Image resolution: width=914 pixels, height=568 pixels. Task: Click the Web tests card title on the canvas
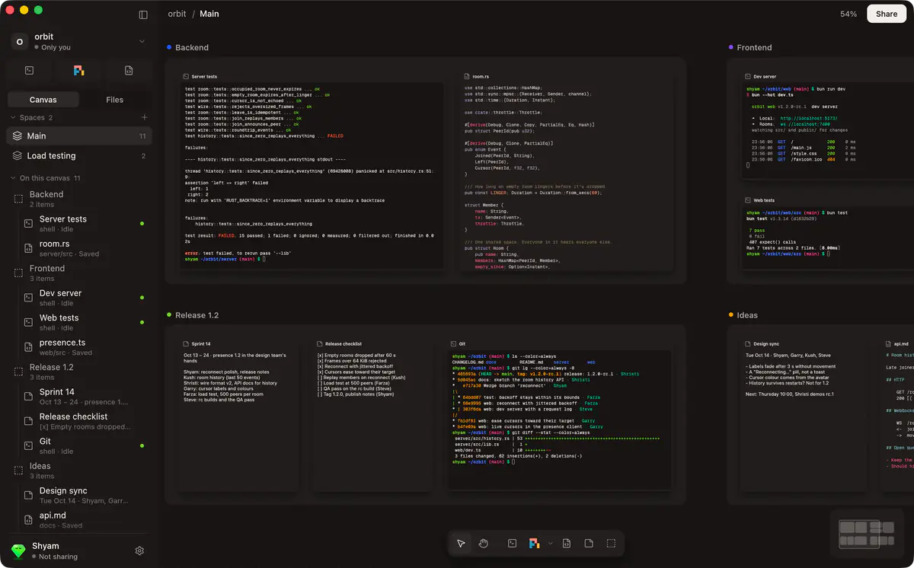point(764,200)
